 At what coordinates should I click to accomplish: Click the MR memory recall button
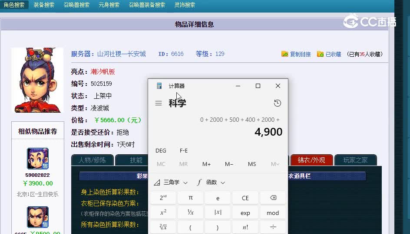pyautogui.click(x=183, y=164)
